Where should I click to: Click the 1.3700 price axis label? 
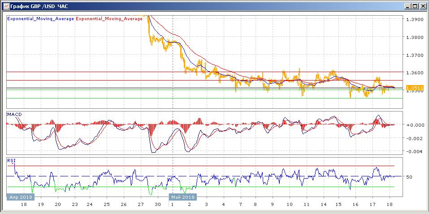pos(414,55)
